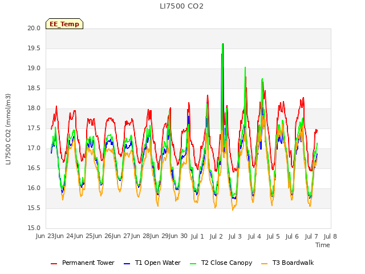The width and height of the screenshot is (365, 274).
Task: Click the Jul 4 x-axis date label
Action: (x=254, y=236)
